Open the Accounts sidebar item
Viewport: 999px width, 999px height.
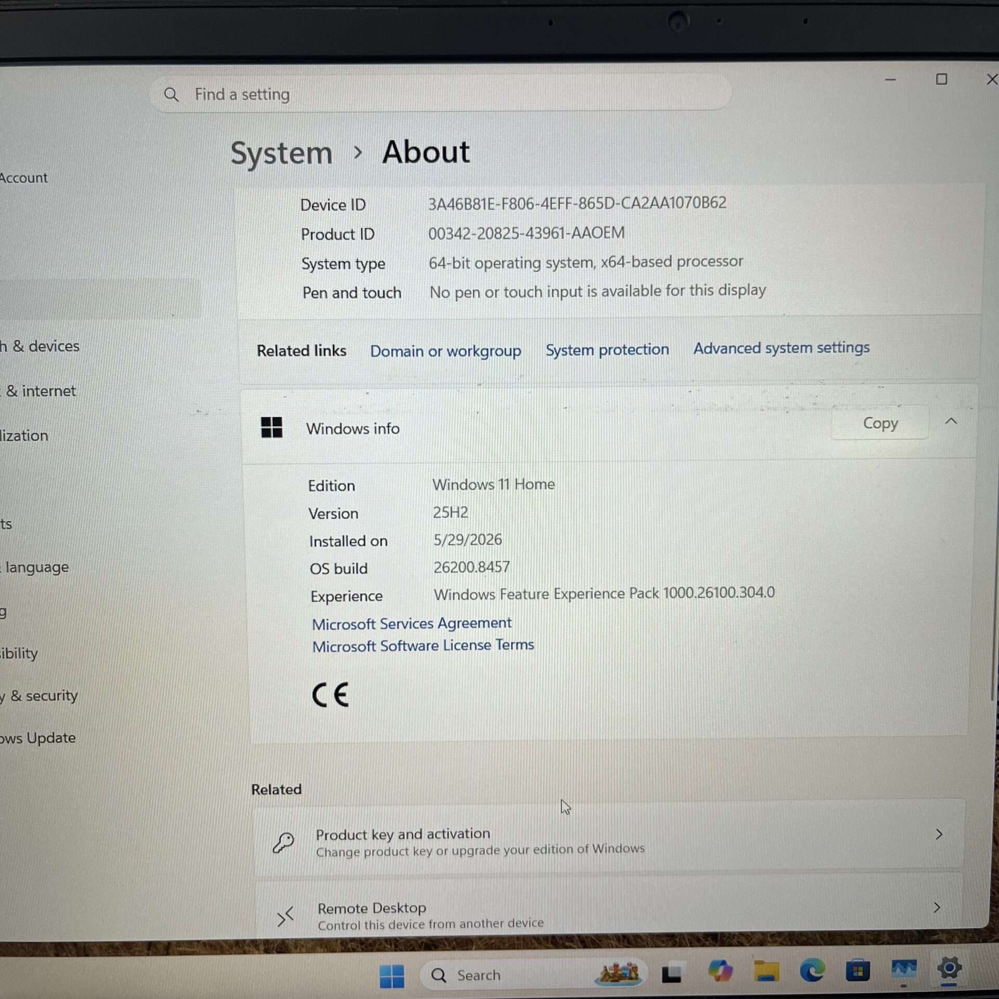click(6, 524)
